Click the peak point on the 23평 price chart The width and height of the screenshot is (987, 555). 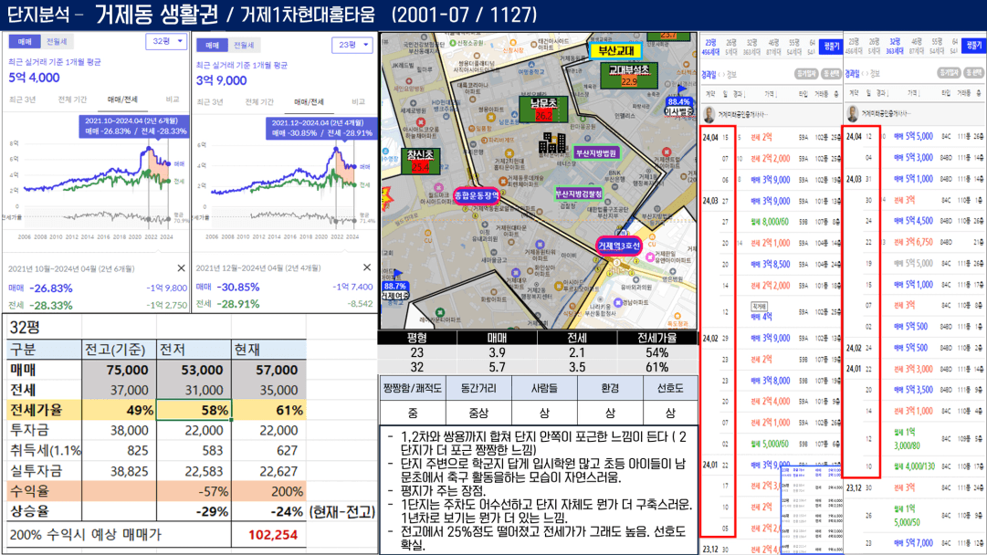pyautogui.click(x=336, y=149)
